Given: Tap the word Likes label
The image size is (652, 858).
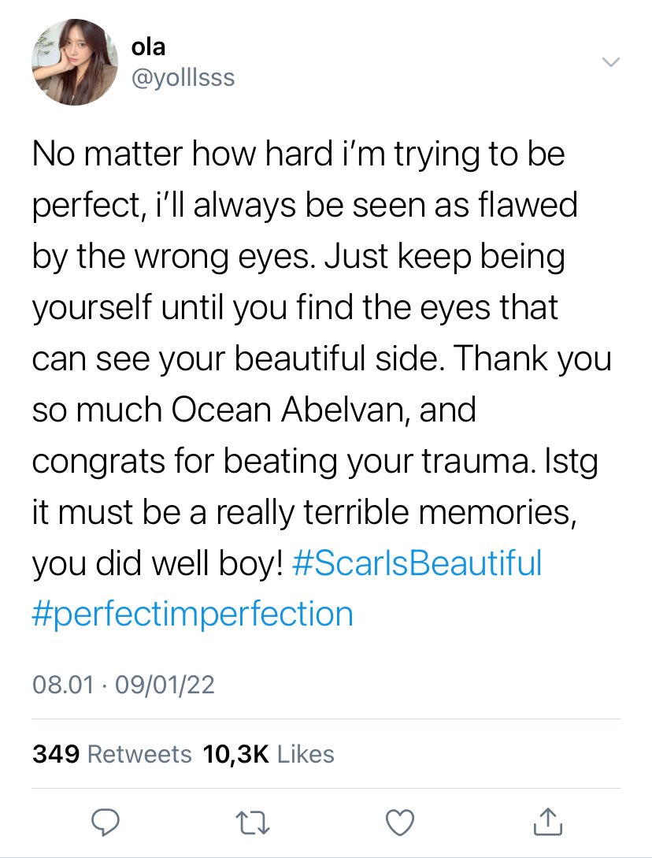Looking at the screenshot, I should (306, 754).
